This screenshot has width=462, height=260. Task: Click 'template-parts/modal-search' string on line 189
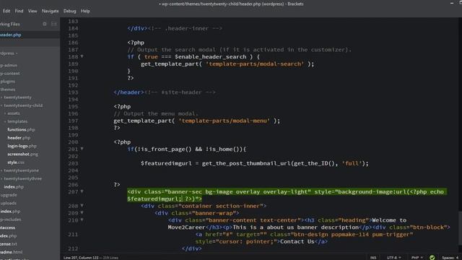coord(255,64)
